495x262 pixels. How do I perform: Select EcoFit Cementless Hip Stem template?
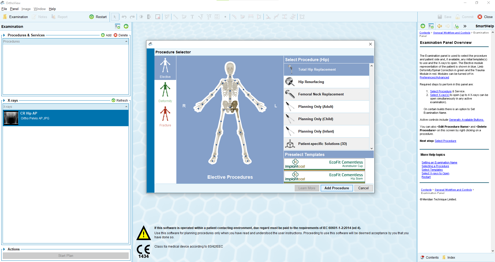(324, 177)
